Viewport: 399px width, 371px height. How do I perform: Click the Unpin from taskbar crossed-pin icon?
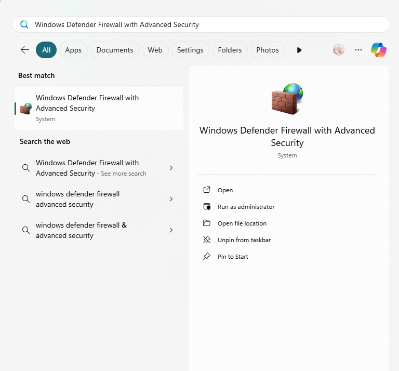coord(207,240)
